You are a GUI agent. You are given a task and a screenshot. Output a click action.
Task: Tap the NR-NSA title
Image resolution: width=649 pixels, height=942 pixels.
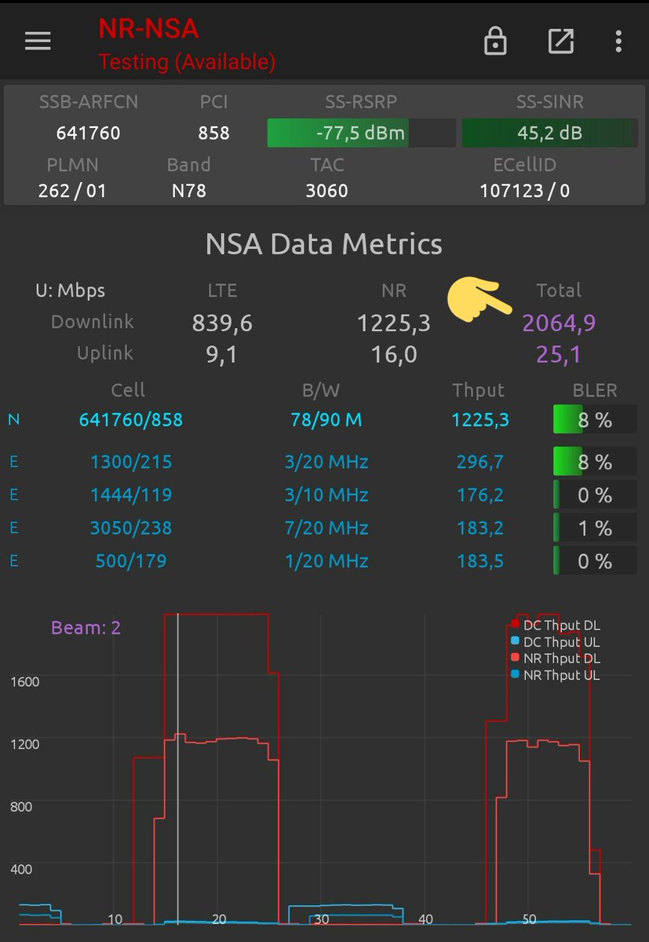(x=148, y=28)
